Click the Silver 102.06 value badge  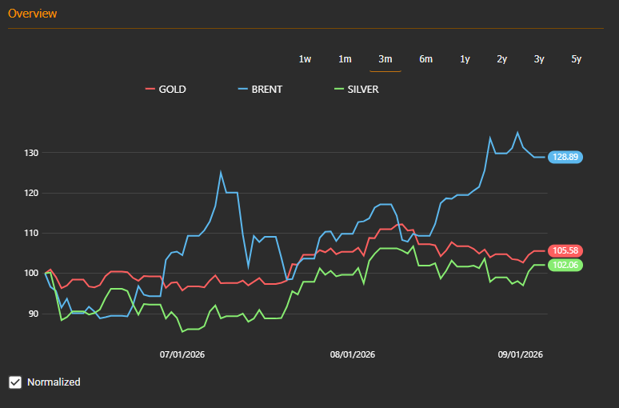tap(565, 265)
